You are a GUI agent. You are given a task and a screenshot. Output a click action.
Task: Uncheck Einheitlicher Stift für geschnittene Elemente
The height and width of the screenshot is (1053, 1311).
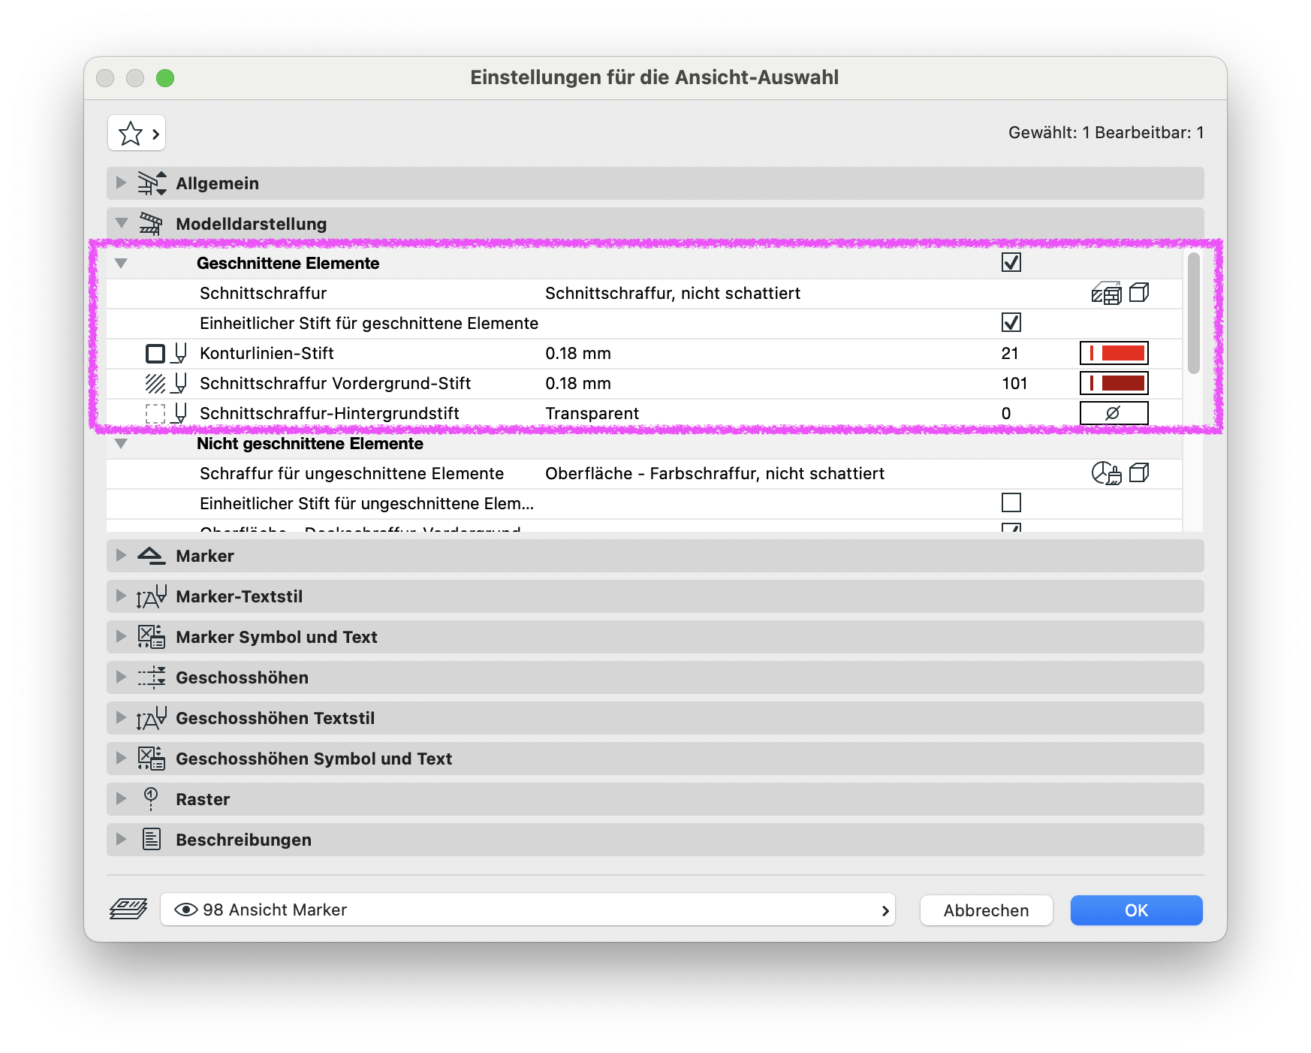(1011, 322)
